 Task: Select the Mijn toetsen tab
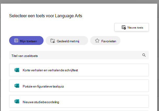pyautogui.click(x=26, y=40)
